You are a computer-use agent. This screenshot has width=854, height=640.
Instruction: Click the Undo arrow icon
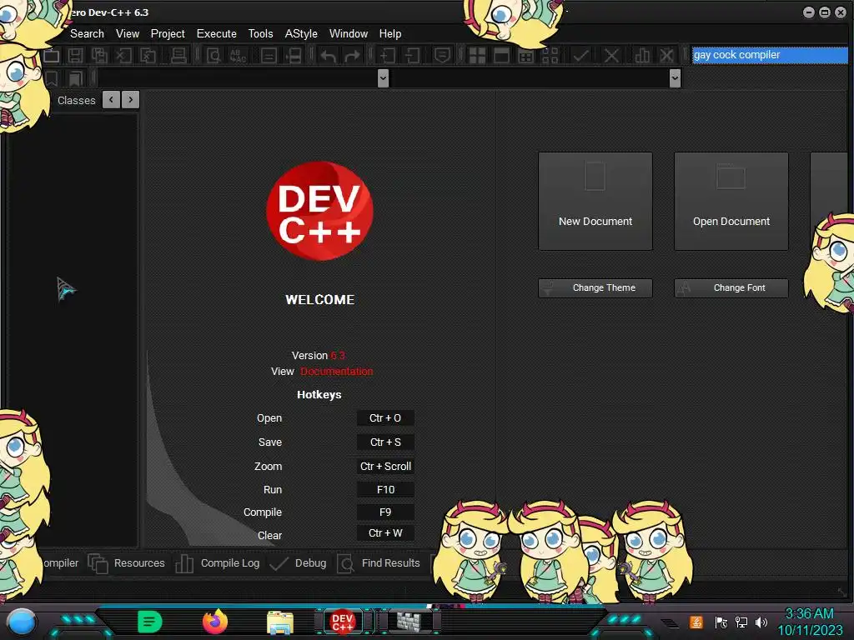coord(328,56)
